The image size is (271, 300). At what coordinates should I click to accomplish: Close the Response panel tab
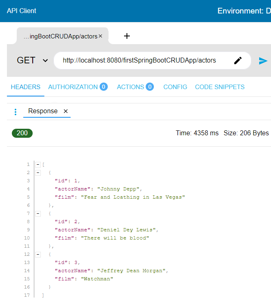(66, 111)
